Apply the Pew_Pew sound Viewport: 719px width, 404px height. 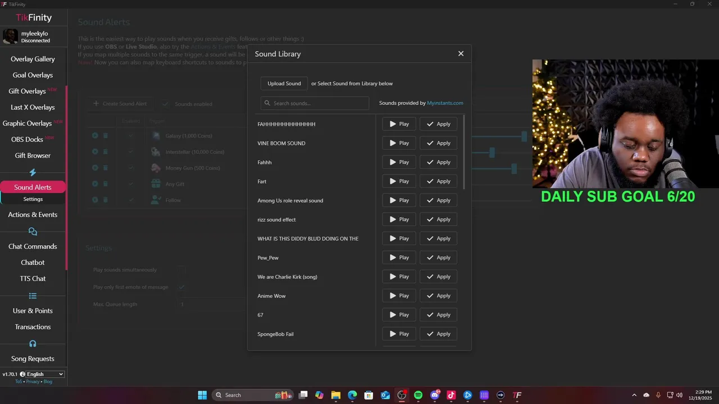[x=438, y=258]
